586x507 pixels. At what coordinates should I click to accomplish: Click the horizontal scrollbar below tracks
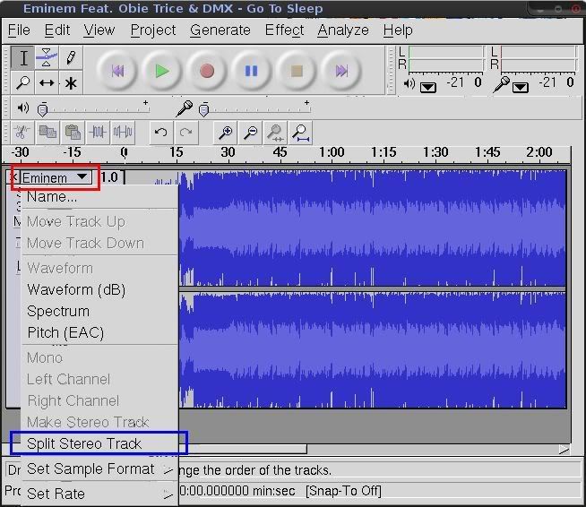point(243,449)
